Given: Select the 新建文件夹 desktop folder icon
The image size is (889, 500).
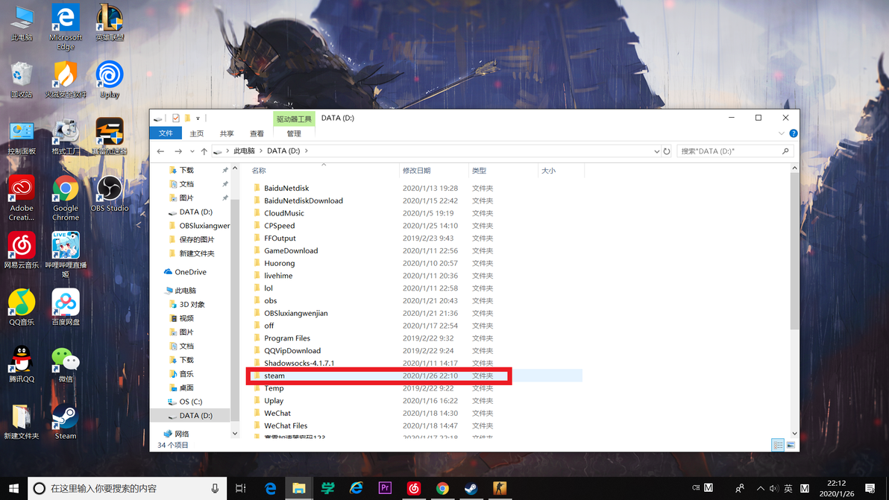Looking at the screenshot, I should coord(22,422).
